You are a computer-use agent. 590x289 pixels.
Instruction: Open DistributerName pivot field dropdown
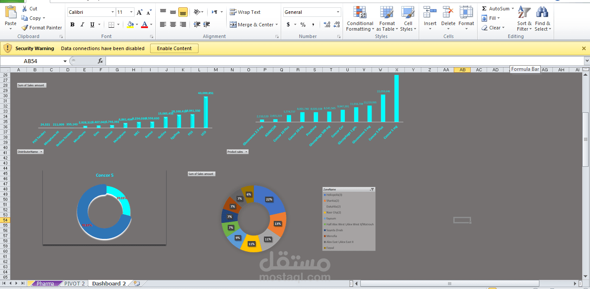(x=41, y=152)
